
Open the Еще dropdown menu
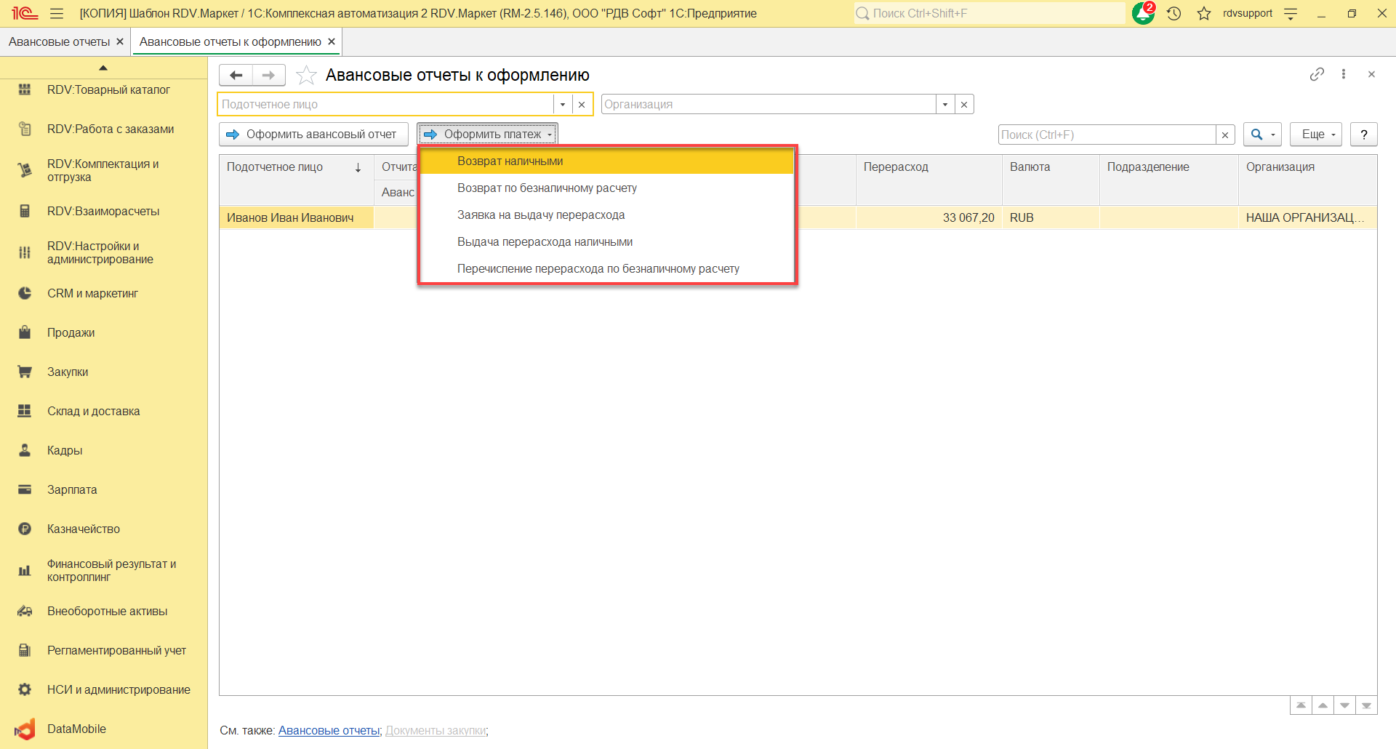pos(1315,135)
